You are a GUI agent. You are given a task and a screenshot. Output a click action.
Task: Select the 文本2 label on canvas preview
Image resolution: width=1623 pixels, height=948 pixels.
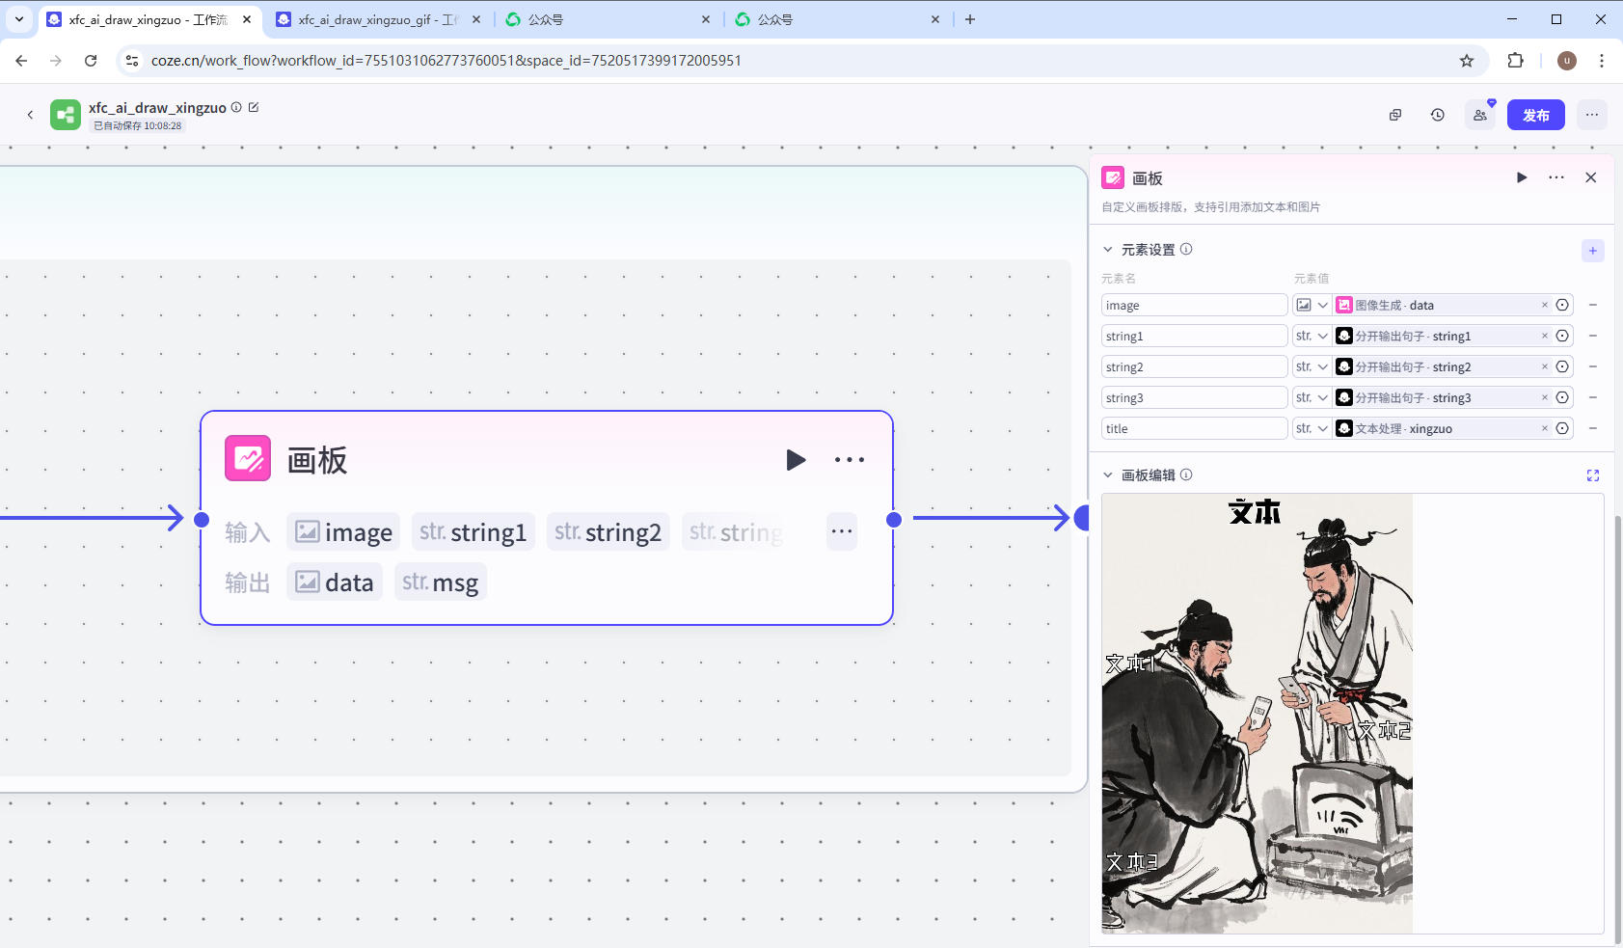tap(1385, 731)
